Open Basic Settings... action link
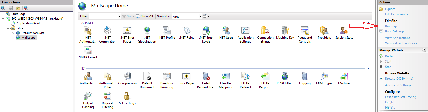The height and width of the screenshot is (112, 428). tap(396, 31)
